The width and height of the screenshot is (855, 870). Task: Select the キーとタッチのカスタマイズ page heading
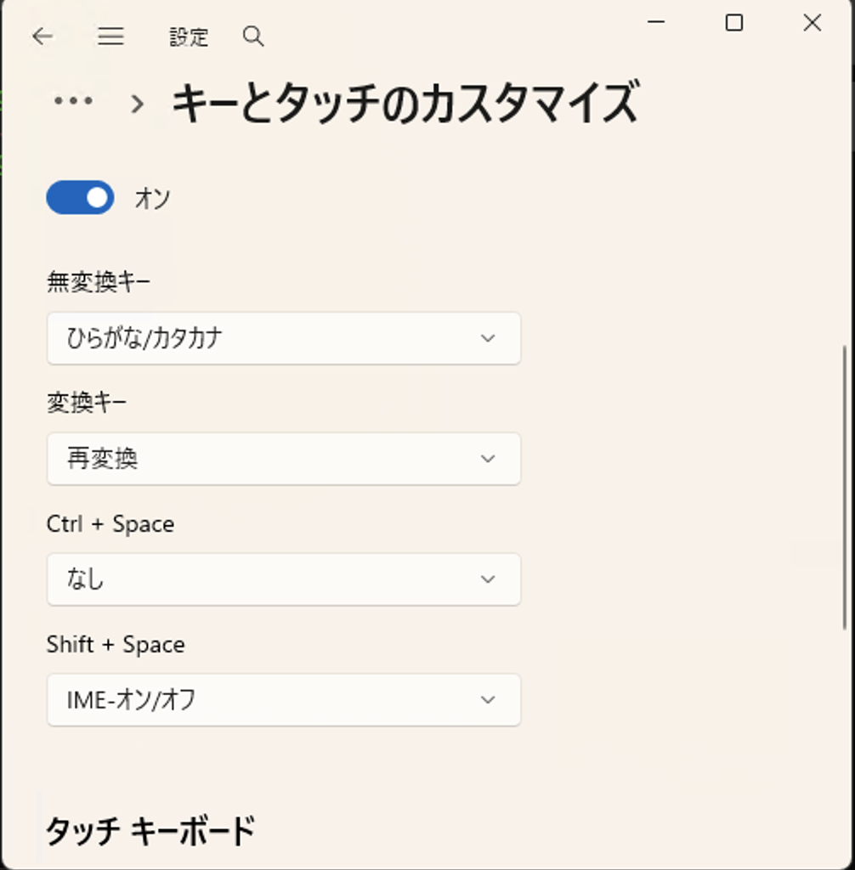click(408, 102)
